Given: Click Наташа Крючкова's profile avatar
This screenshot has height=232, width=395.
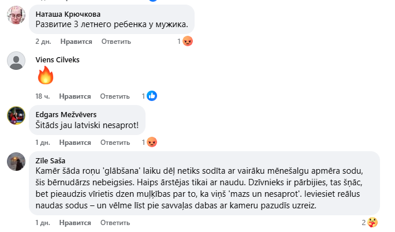Looking at the screenshot, I should tap(16, 16).
